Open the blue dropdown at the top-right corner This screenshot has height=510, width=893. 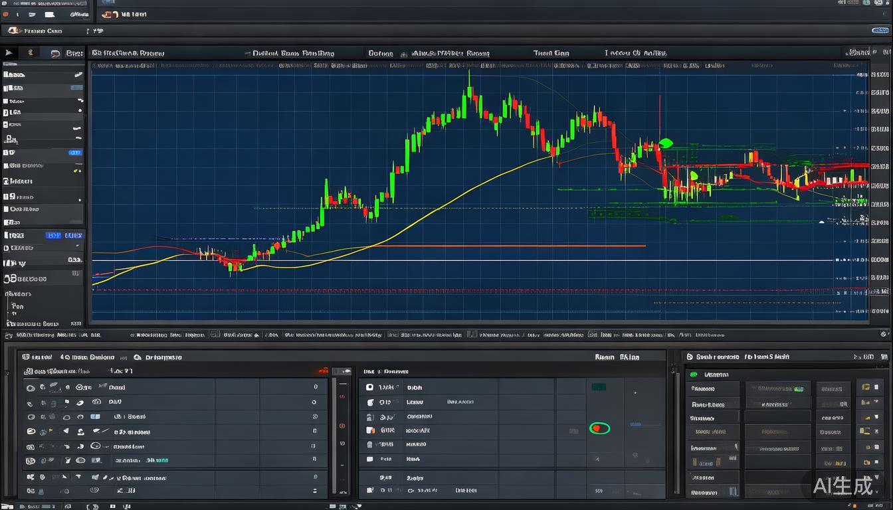(880, 31)
